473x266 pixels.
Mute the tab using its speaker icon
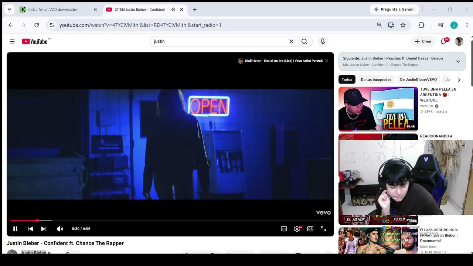tap(173, 10)
